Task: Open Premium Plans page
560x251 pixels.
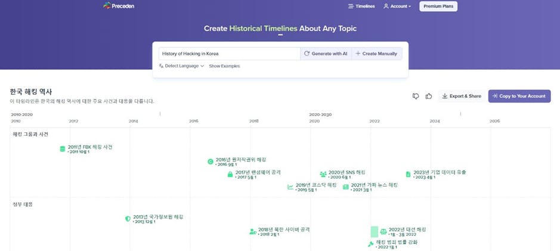Action: coord(438,6)
